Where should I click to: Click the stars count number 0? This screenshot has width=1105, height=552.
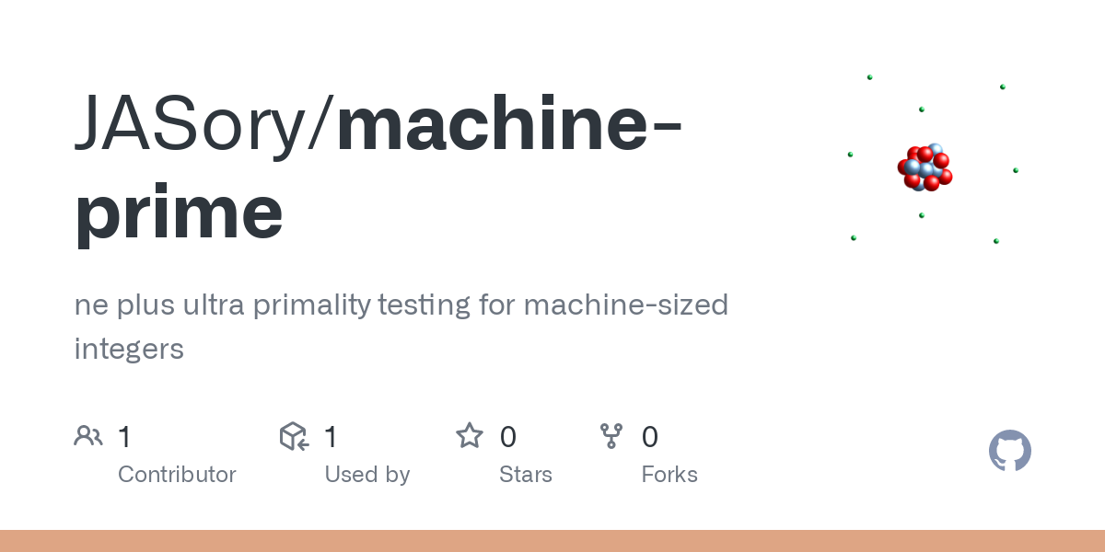(x=507, y=436)
